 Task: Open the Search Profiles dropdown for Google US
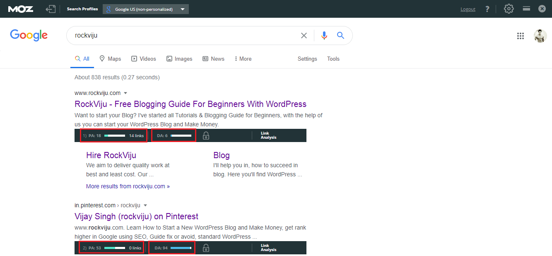(x=146, y=9)
